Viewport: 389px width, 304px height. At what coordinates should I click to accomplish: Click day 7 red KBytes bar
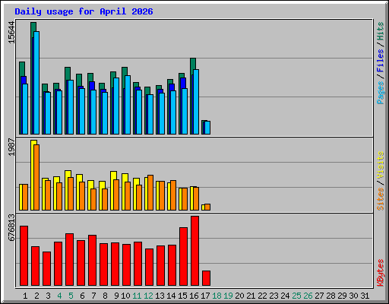pos(92,260)
